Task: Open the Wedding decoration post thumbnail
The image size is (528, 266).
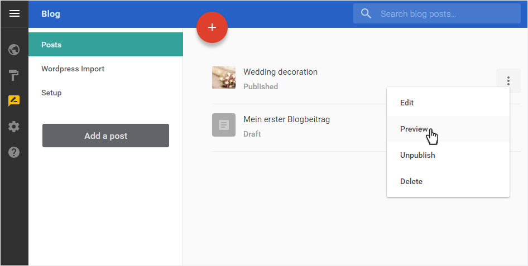Action: pyautogui.click(x=224, y=78)
